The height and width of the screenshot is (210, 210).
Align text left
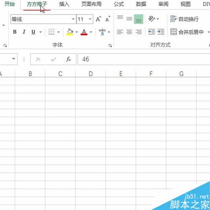tap(120, 32)
